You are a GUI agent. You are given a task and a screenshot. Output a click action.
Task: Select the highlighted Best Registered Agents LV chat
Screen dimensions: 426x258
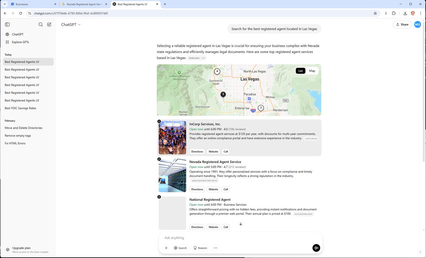[x=28, y=62]
